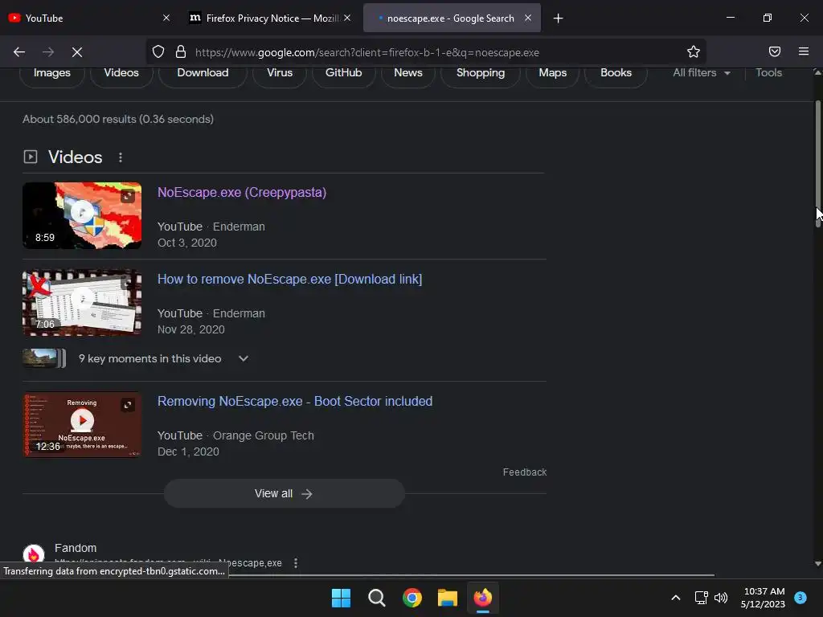Image resolution: width=823 pixels, height=617 pixels.
Task: Click the Firefox taskbar icon
Action: tap(483, 598)
